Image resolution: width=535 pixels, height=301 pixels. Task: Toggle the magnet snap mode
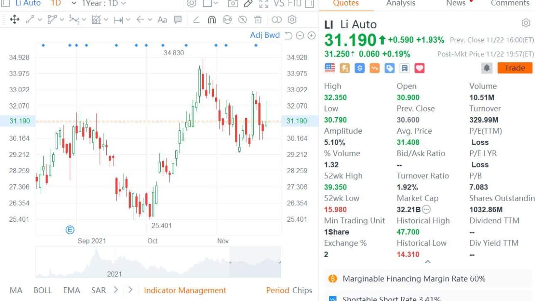tap(211, 20)
